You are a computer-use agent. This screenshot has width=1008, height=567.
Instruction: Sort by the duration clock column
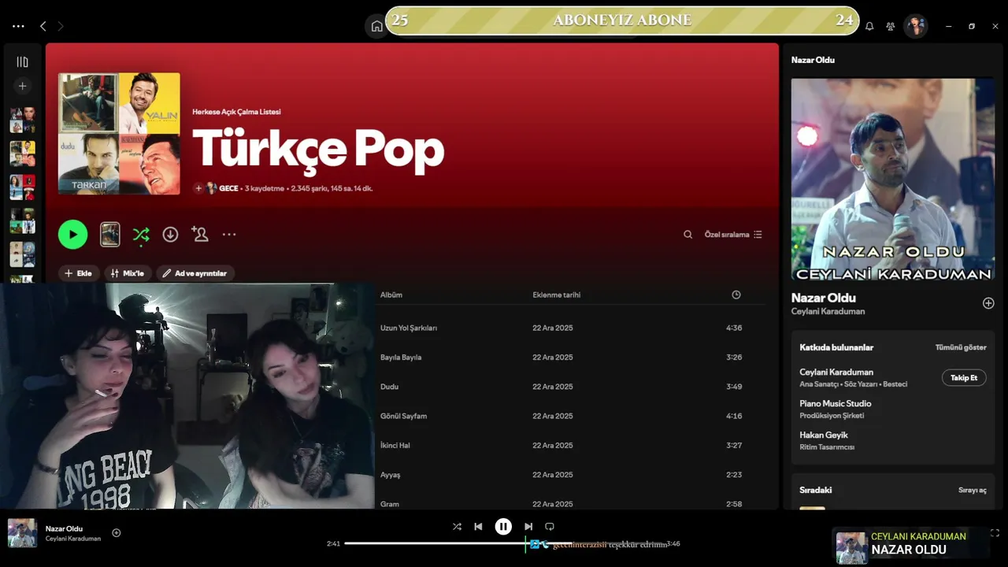pyautogui.click(x=736, y=295)
